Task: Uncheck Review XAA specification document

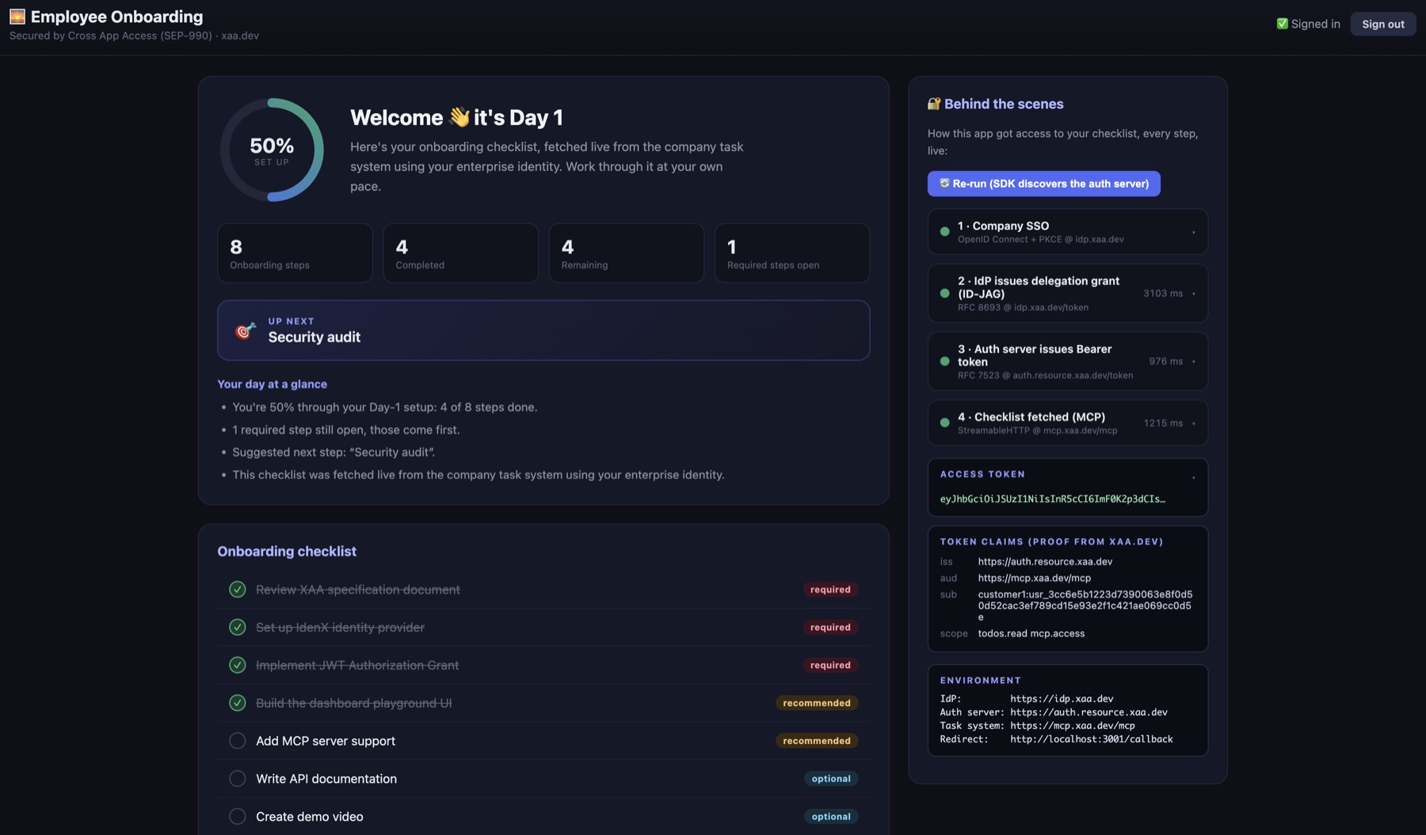Action: (x=237, y=590)
